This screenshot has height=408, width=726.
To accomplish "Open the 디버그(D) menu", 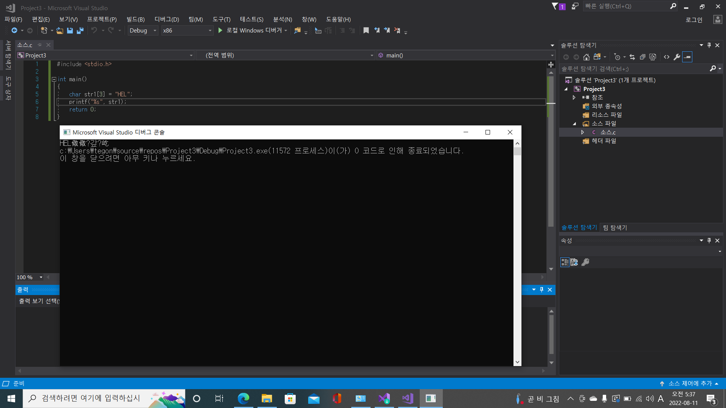I will 166,19.
